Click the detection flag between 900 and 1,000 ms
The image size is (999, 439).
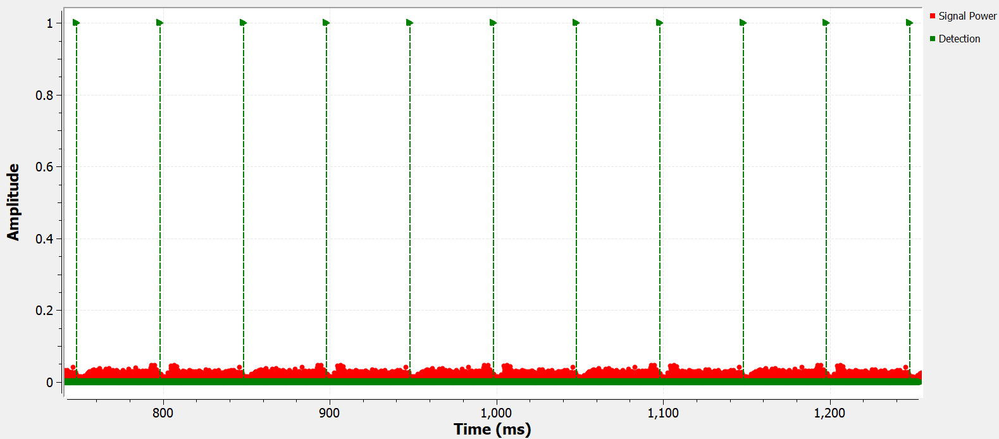tap(410, 23)
